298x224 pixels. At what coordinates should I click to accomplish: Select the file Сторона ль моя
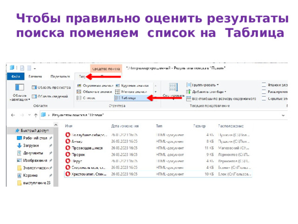click(88, 168)
